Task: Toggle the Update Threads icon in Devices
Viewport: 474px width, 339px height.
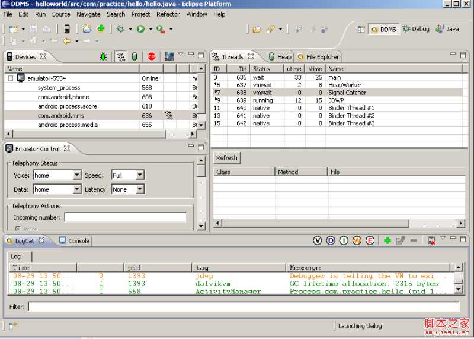Action: [120, 56]
